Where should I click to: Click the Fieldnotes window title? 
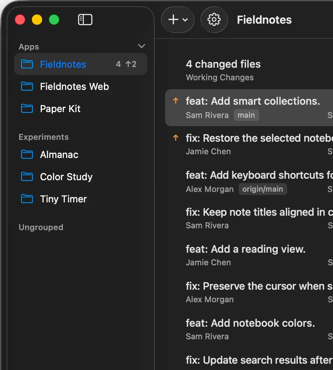coord(264,20)
